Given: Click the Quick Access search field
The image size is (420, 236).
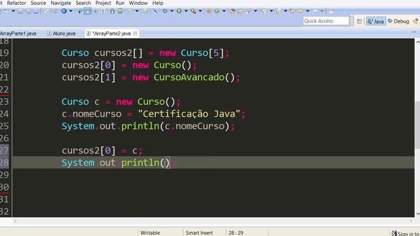Looking at the screenshot, I should (x=325, y=21).
